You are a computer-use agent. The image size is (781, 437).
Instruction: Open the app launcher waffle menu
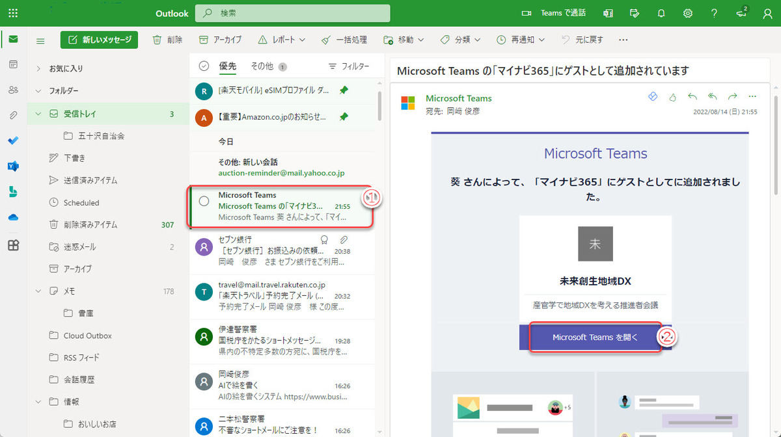tap(13, 13)
